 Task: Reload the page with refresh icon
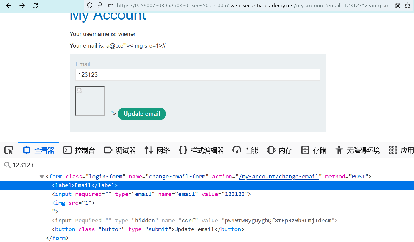(35, 6)
